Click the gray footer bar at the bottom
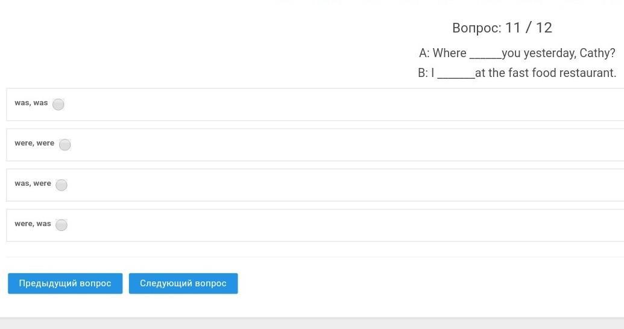This screenshot has height=329, width=624. [312, 324]
